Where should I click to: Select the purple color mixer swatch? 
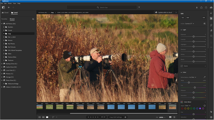[x=200, y=108]
